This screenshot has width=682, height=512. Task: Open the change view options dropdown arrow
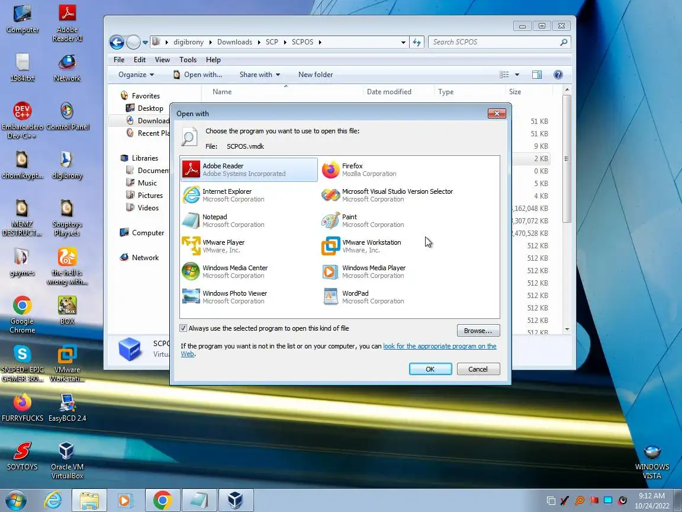coord(517,75)
